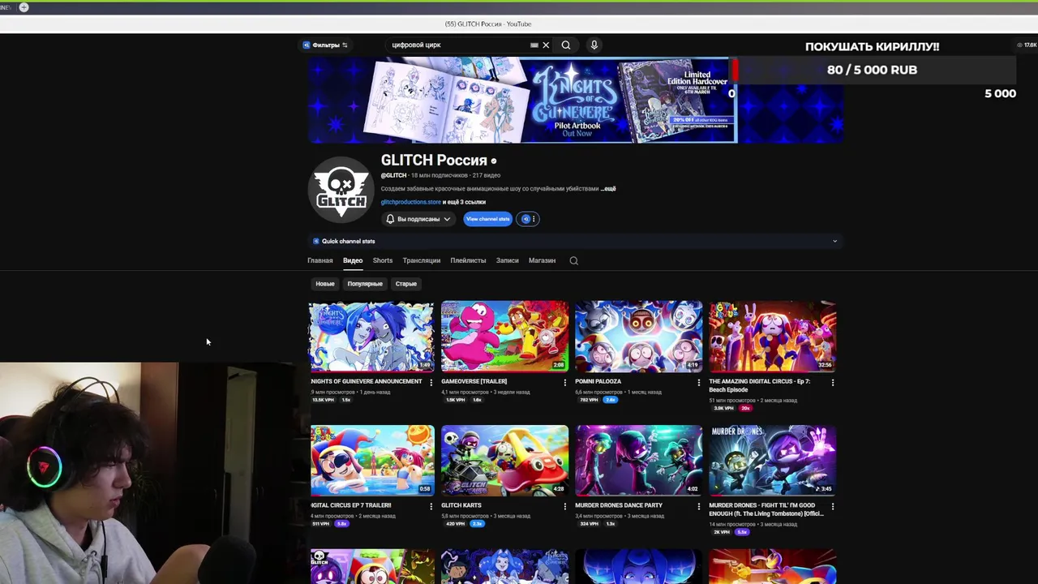Select the Популярные sort chip
This screenshot has height=584, width=1038.
[365, 284]
